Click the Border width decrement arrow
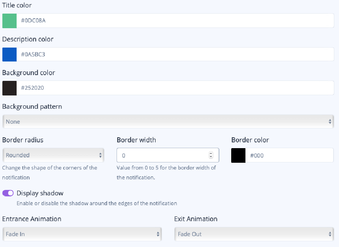 click(x=211, y=157)
